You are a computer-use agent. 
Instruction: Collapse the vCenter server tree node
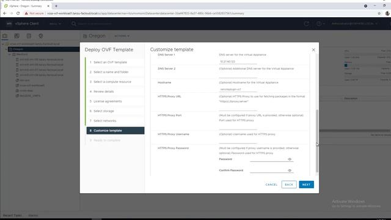pos(2,44)
